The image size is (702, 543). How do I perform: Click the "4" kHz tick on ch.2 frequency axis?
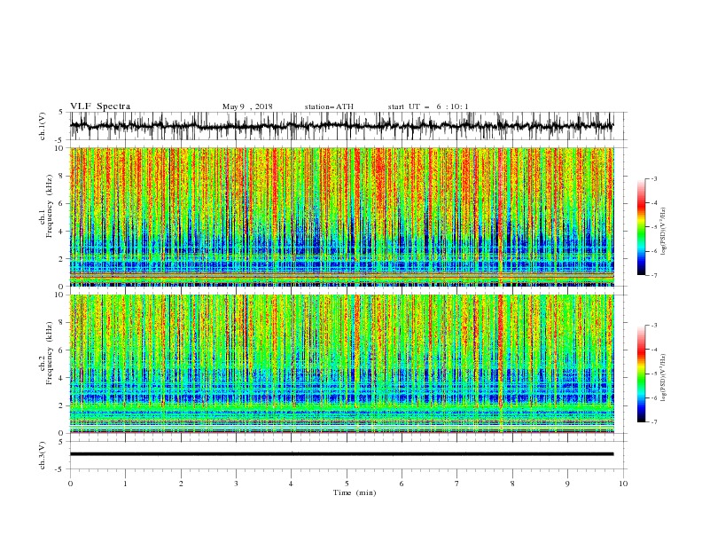click(62, 378)
